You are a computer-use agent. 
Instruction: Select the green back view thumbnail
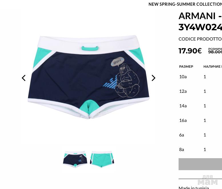click(x=102, y=159)
